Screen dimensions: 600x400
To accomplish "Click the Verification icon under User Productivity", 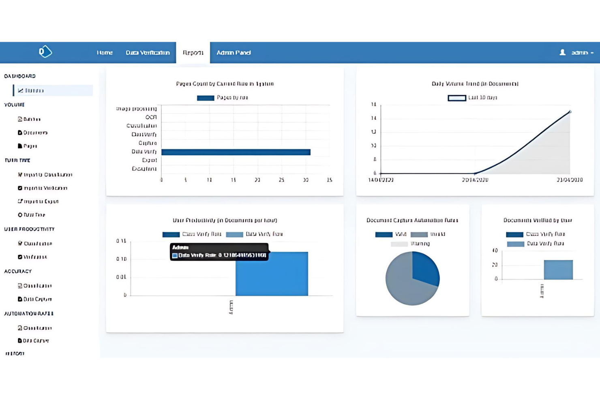I will [x=19, y=257].
